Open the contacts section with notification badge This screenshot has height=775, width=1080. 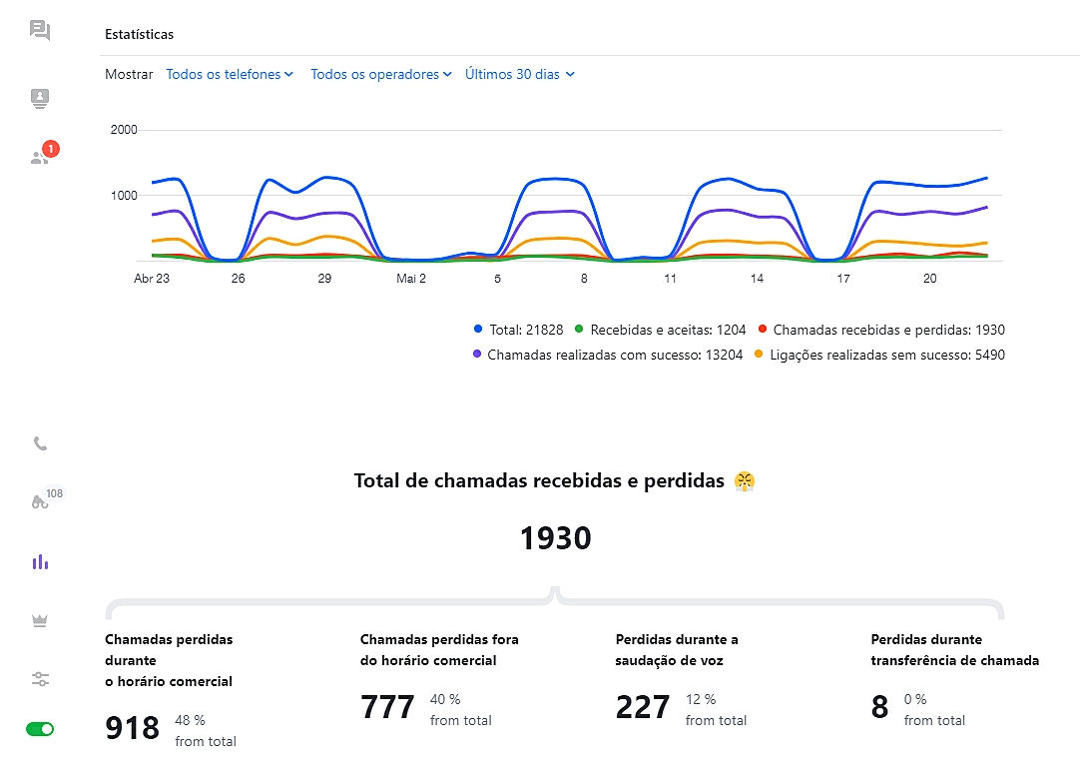click(40, 158)
